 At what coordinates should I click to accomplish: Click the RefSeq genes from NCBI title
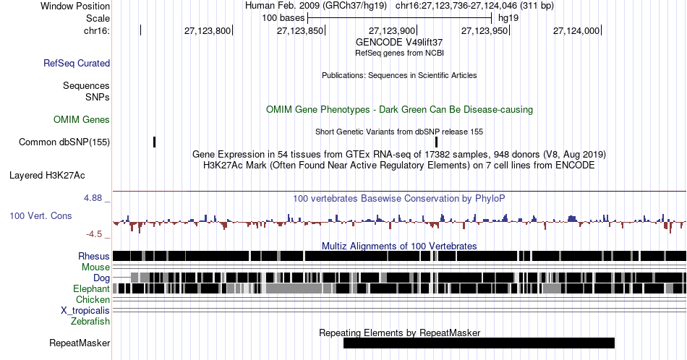[399, 53]
